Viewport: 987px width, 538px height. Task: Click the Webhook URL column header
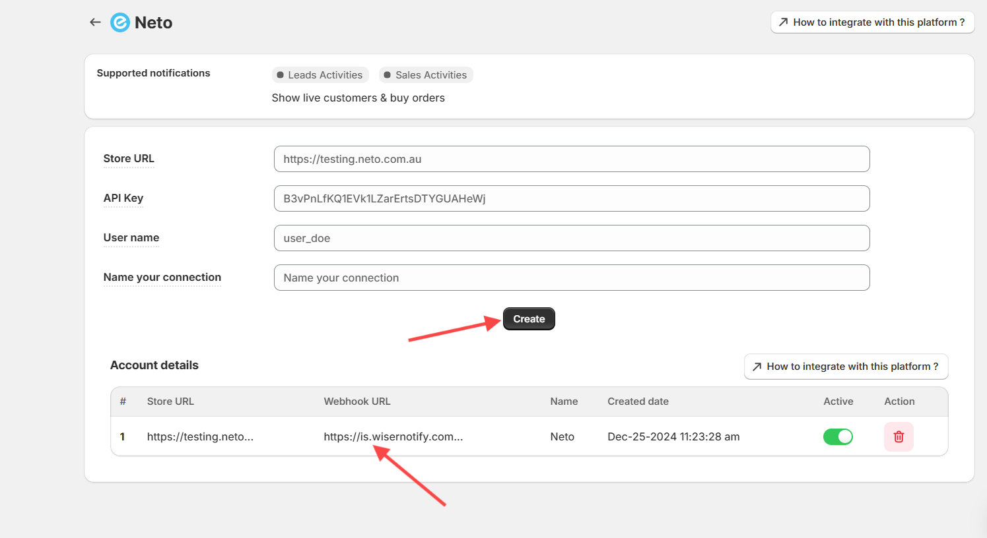click(357, 402)
